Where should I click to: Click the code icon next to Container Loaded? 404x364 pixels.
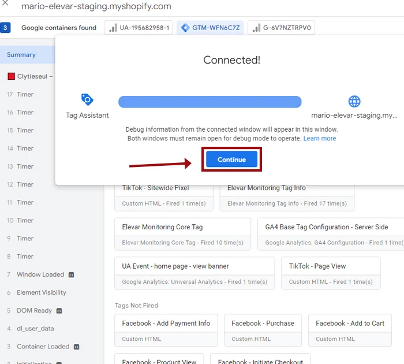[x=76, y=347]
